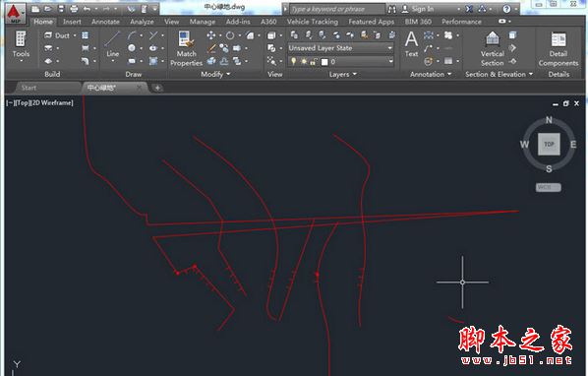588x376 pixels.
Task: Open the BIM 360 ribbon tab
Action: click(418, 22)
